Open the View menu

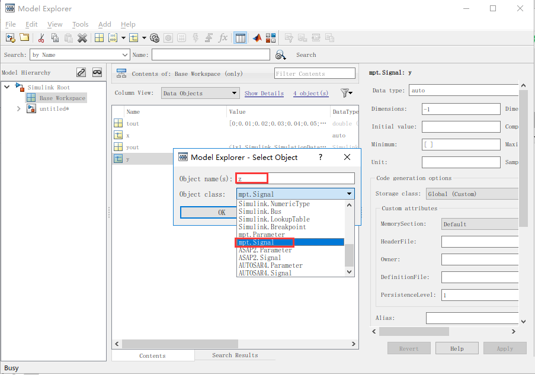click(55, 24)
